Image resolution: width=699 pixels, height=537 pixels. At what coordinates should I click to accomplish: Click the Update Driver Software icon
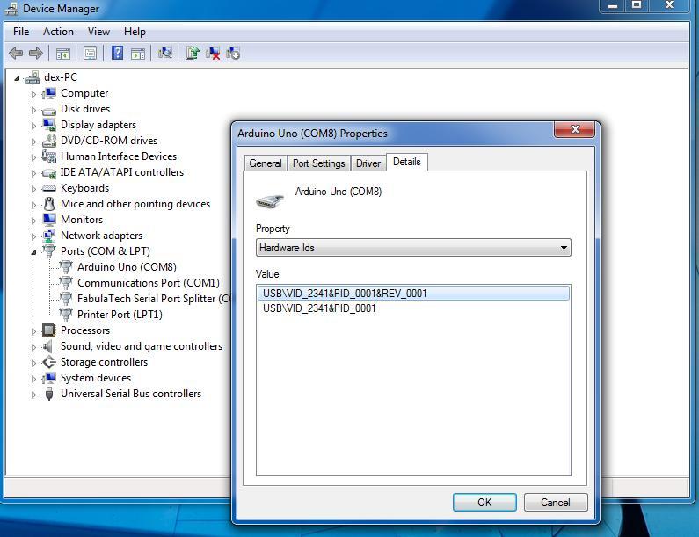193,53
